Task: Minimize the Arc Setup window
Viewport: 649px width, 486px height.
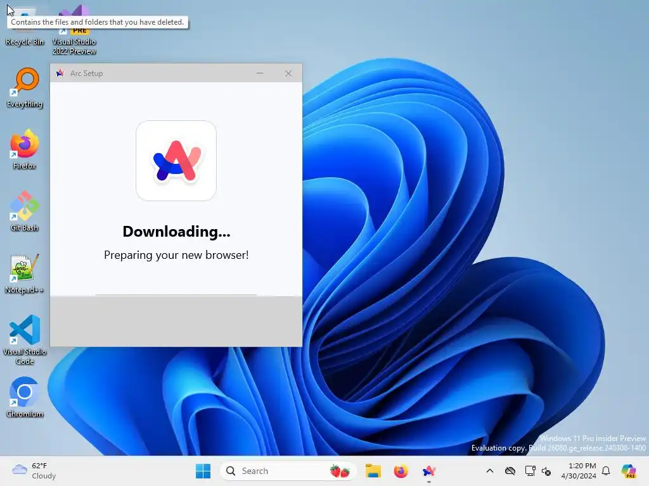Action: [260, 73]
